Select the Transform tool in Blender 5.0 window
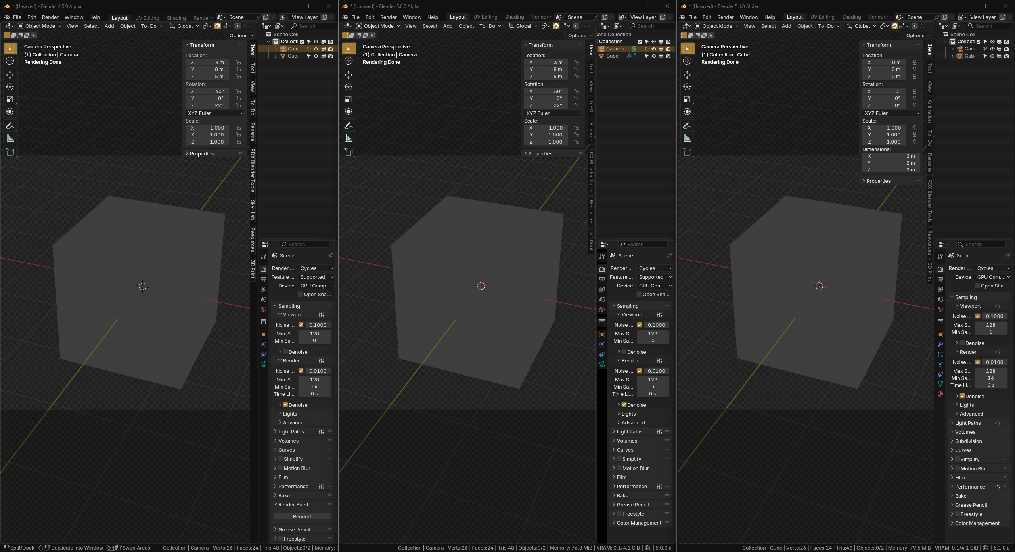 (349, 111)
